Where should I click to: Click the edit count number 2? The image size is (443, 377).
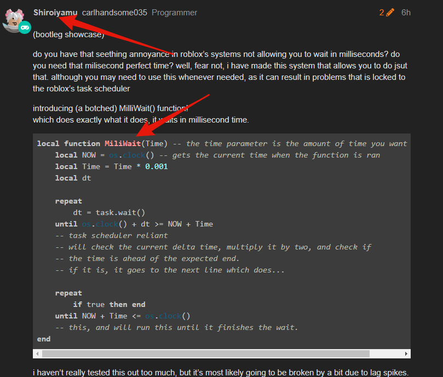click(x=382, y=13)
